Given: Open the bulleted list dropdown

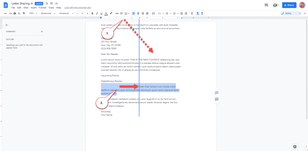Looking at the screenshot, I should [x=168, y=13].
